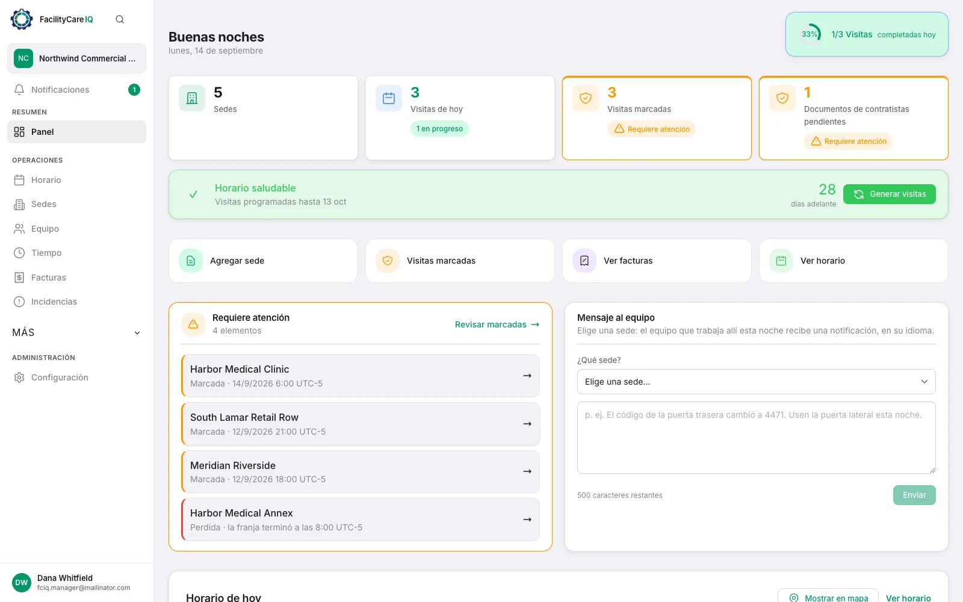This screenshot has height=602, width=963.
Task: Click Ver horario link near Horario de hoy
Action: click(x=908, y=598)
